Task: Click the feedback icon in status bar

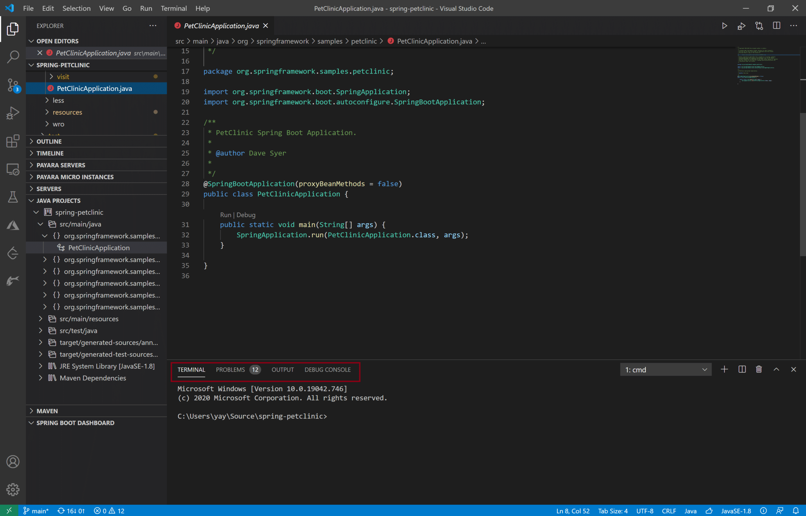Action: pyautogui.click(x=780, y=511)
